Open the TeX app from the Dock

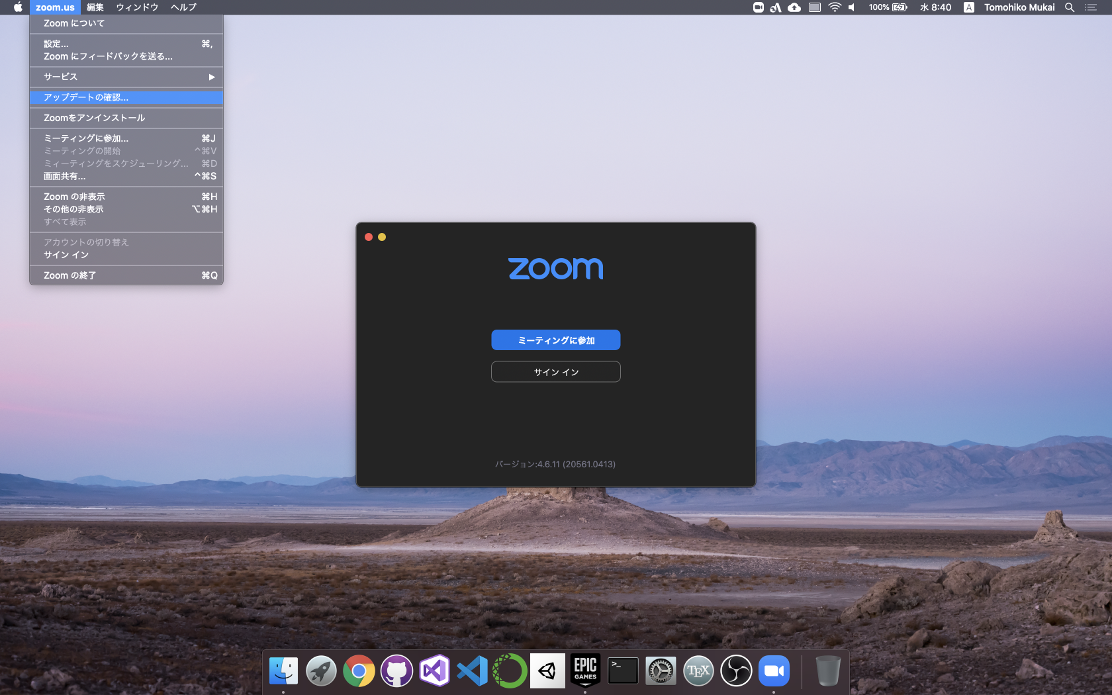pos(698,671)
